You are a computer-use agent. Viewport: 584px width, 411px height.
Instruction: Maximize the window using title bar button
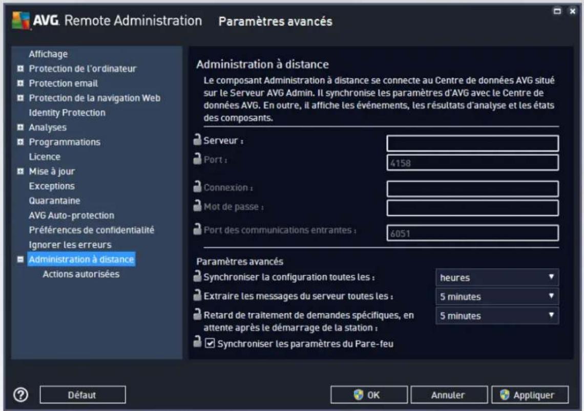(557, 11)
